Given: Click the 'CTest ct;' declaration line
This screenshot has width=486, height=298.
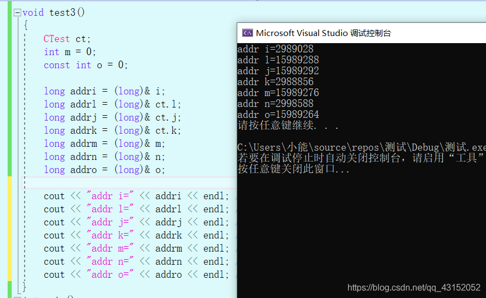Looking at the screenshot, I should [67, 39].
